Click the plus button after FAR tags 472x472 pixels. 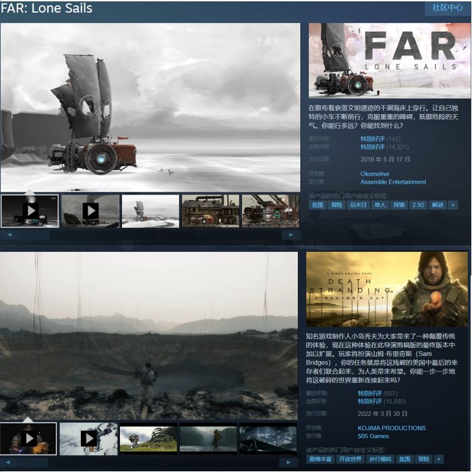click(452, 205)
